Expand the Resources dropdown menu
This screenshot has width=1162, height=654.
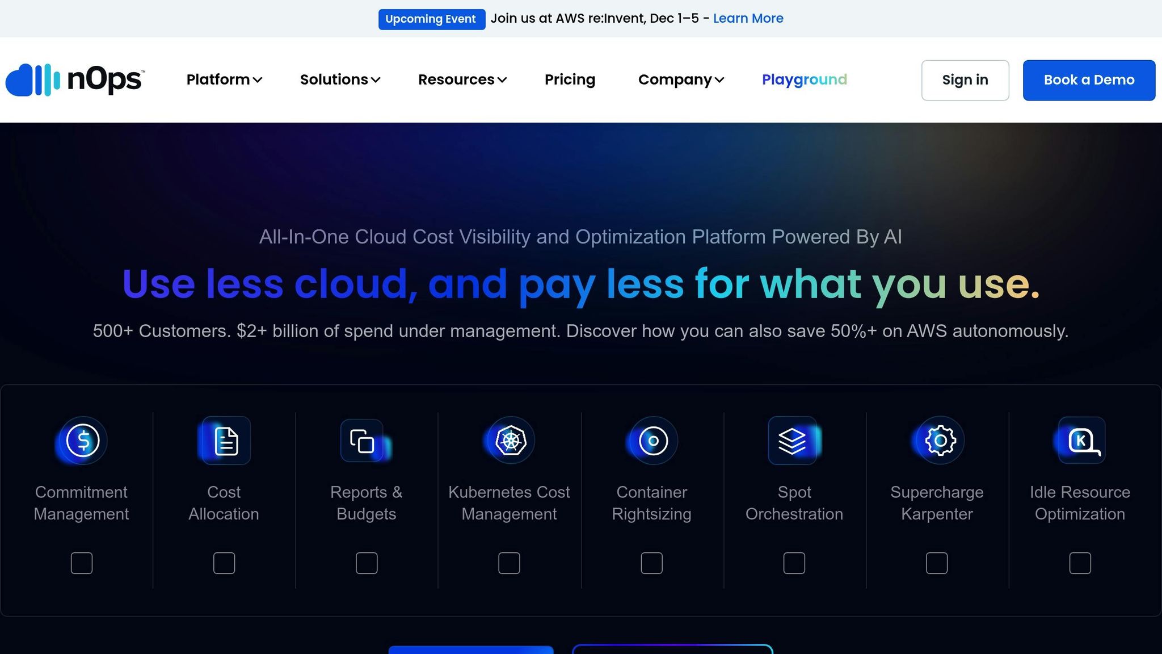point(462,80)
